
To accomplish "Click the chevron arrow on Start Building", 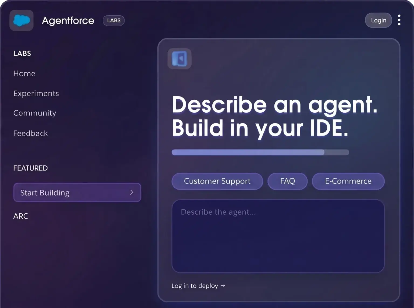I will (132, 192).
